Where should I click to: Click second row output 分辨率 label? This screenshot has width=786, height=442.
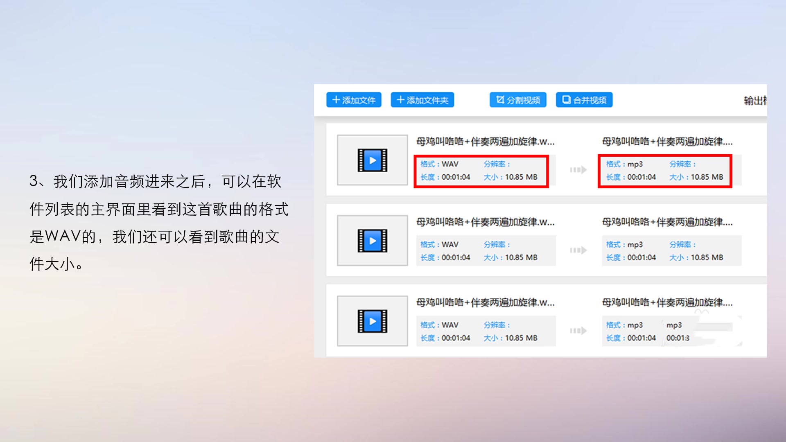(x=682, y=244)
